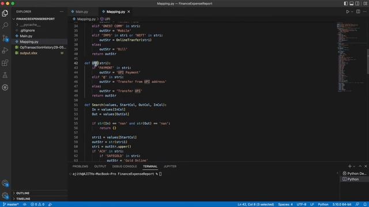369x207 pixels.
Task: Toggle secondary sidebar layout icon
Action: 357,3
